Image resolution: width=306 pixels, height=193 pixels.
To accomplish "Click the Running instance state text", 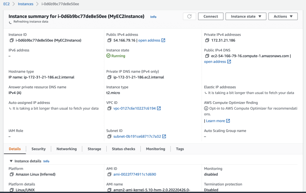I will pyautogui.click(x=118, y=56).
